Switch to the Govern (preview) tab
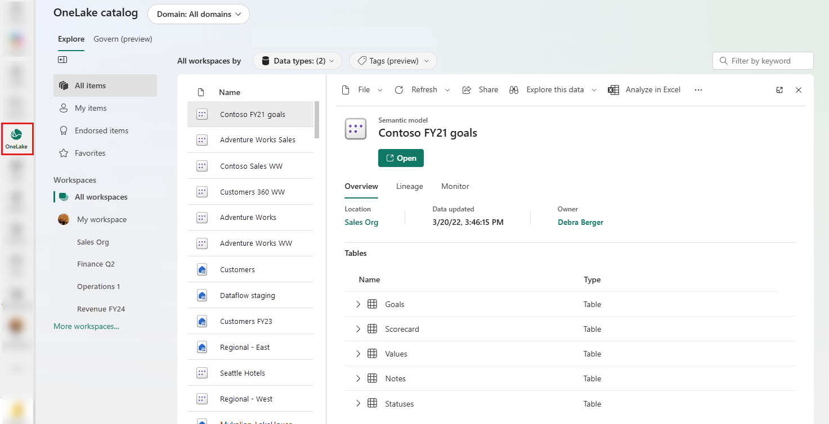 pyautogui.click(x=123, y=39)
